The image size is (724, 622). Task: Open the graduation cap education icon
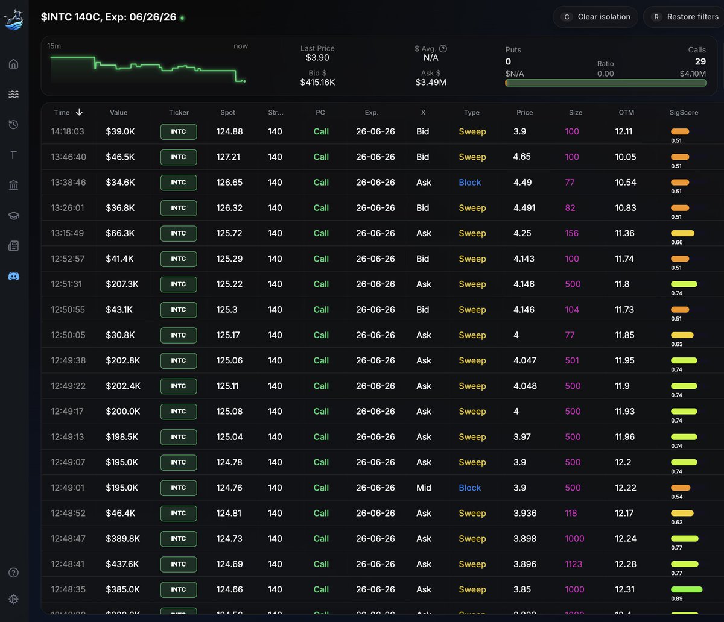[x=13, y=215]
